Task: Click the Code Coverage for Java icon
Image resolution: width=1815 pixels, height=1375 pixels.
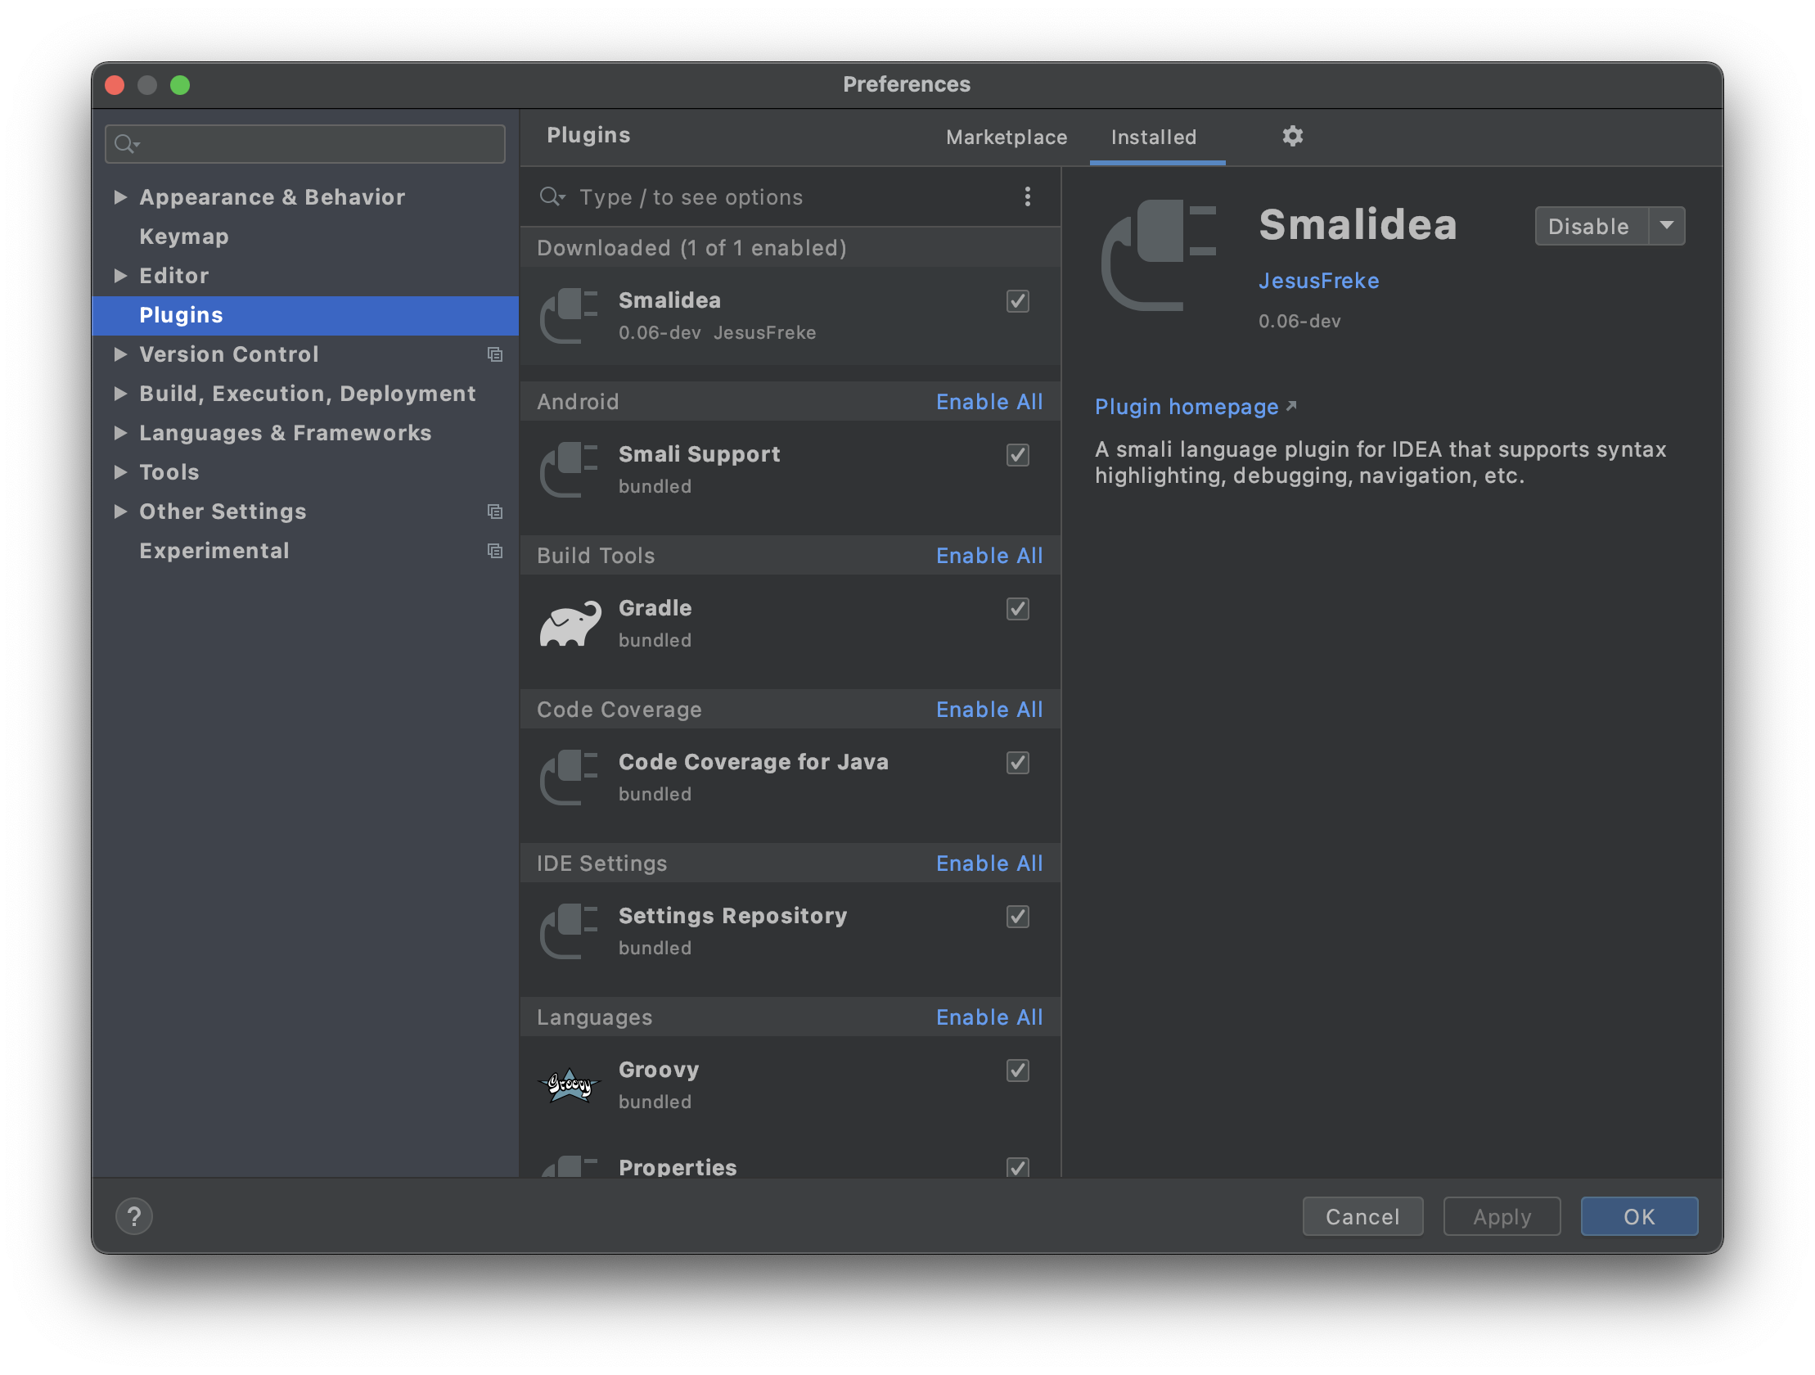Action: [x=569, y=774]
